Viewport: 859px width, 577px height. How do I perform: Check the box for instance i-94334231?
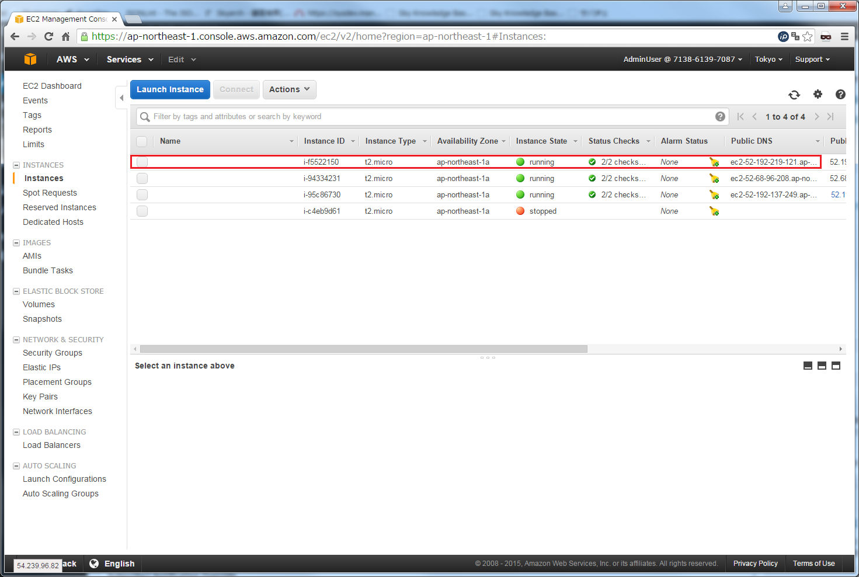[x=142, y=179]
